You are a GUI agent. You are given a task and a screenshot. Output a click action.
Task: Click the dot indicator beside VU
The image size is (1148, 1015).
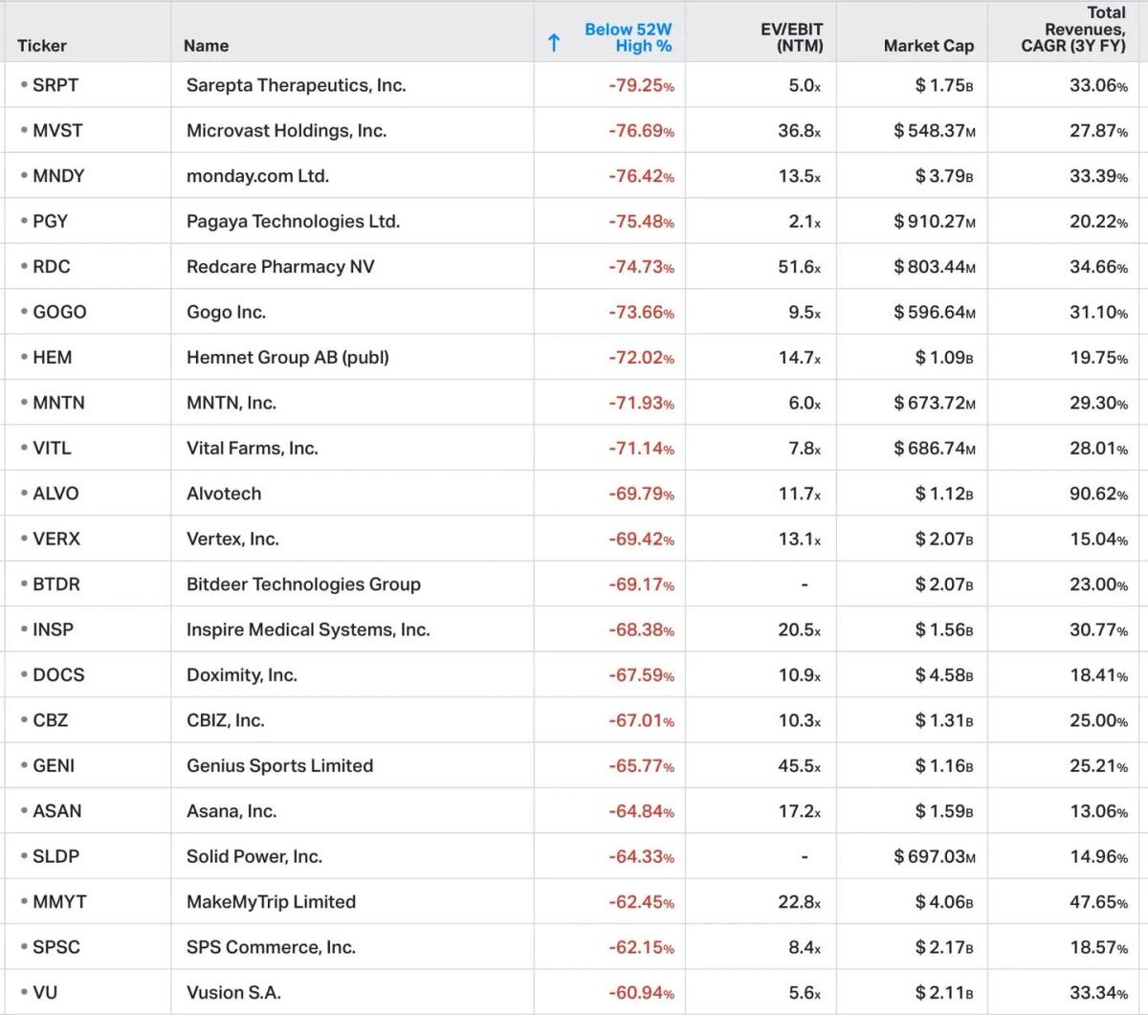coord(25,993)
